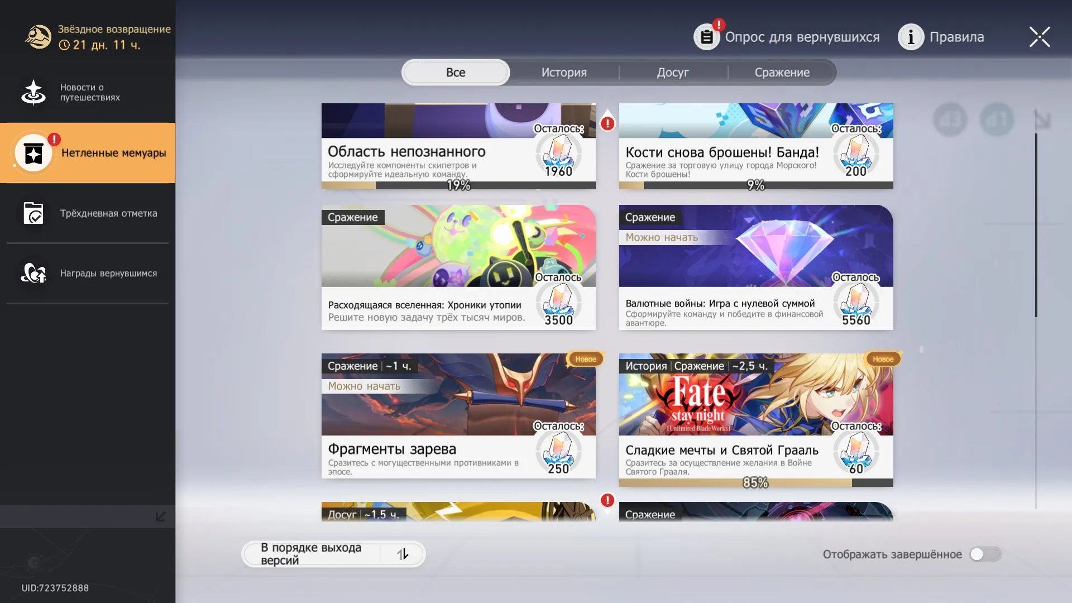The image size is (1072, 603).
Task: Open the Фрагменты зарева card
Action: tap(458, 416)
